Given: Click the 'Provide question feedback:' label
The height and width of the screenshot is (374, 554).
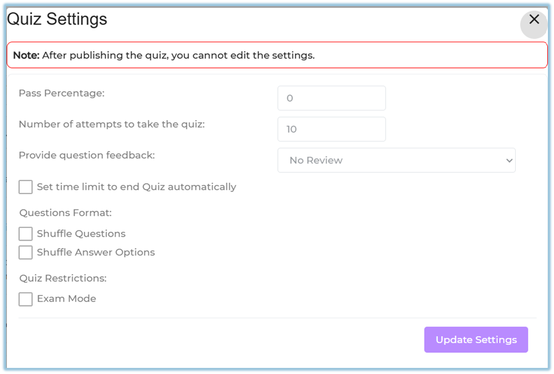Looking at the screenshot, I should point(87,156).
